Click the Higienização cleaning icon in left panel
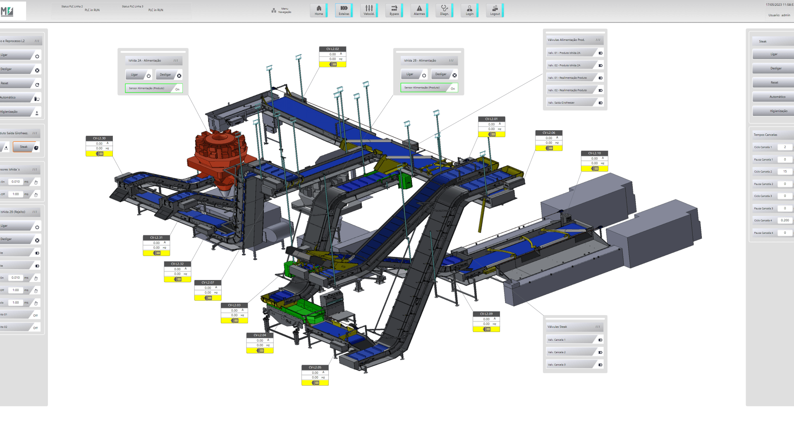Screen dimensions: 794x446 point(37,113)
